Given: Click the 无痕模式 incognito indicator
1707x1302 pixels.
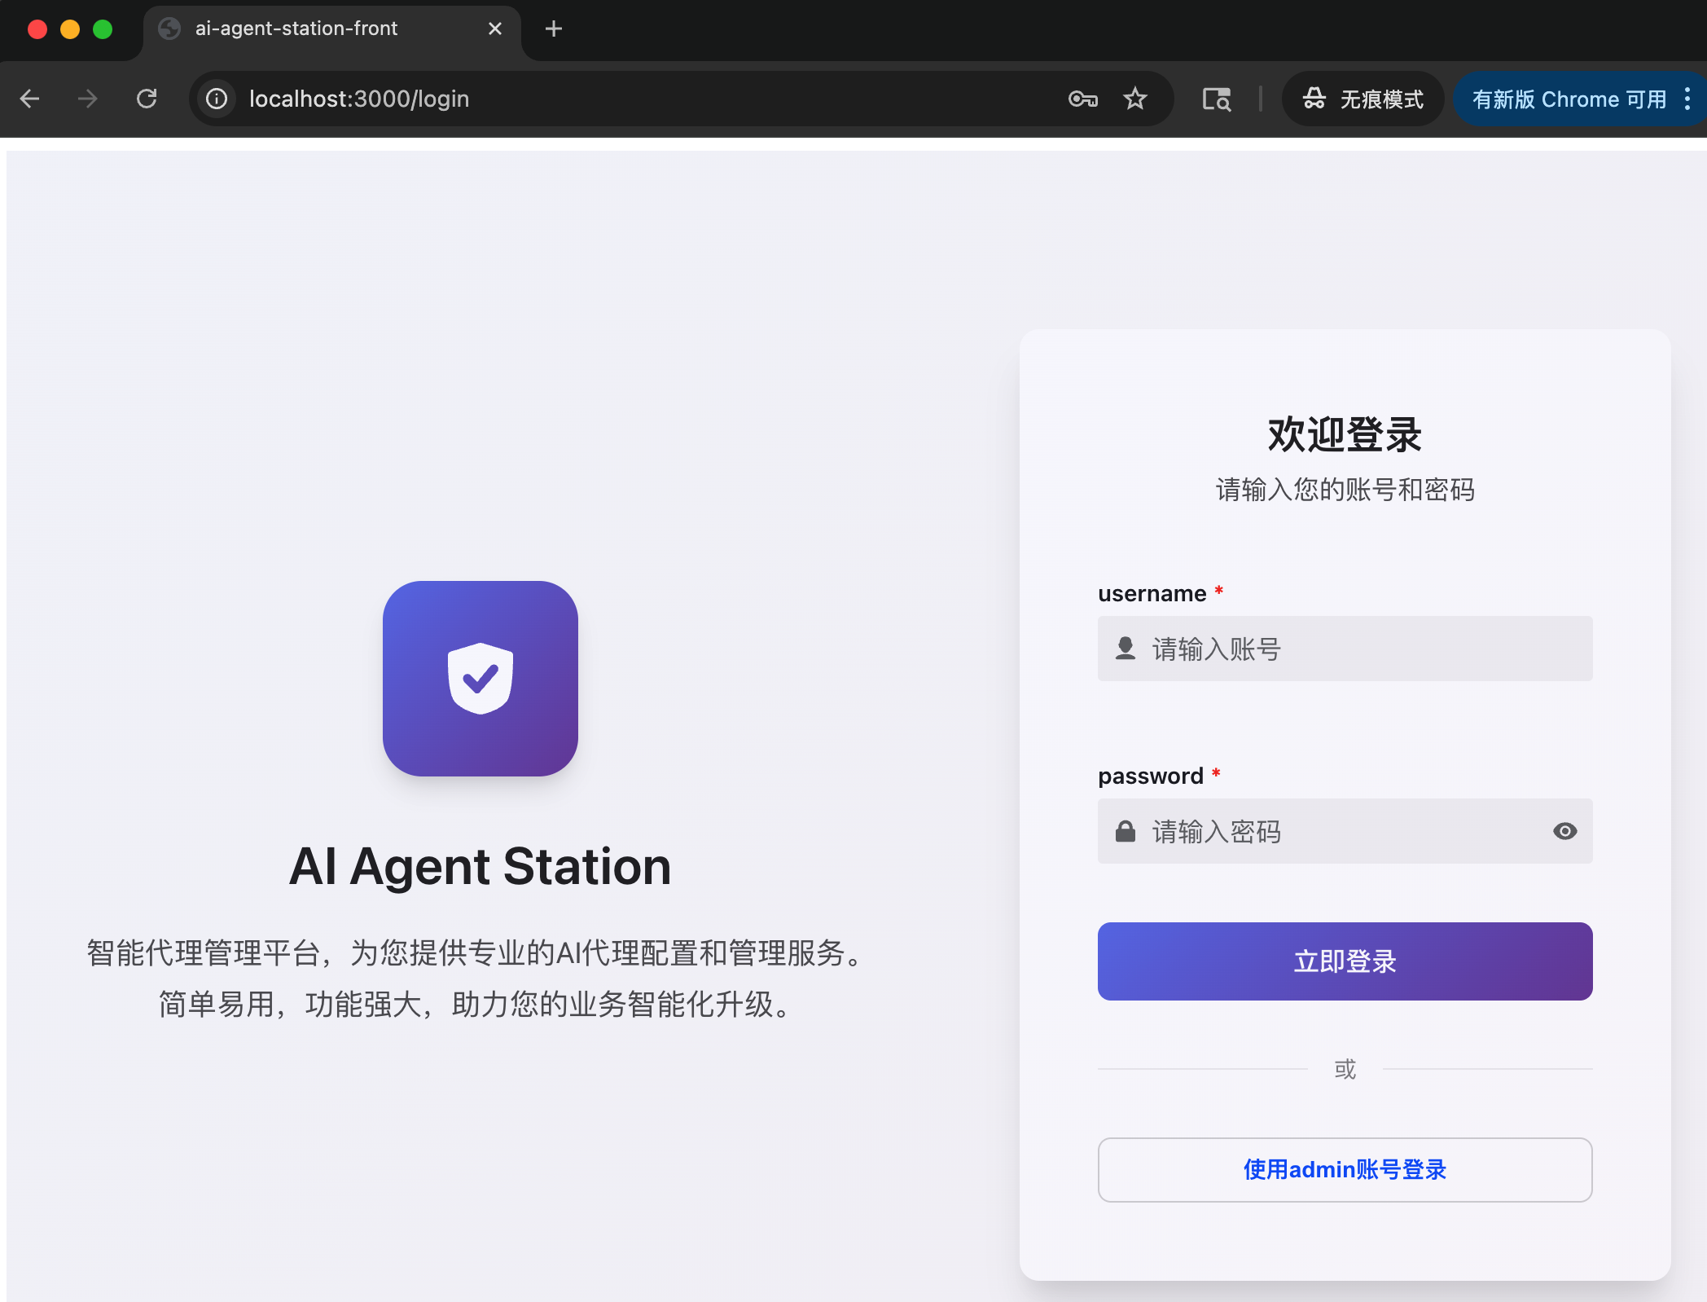Looking at the screenshot, I should [1363, 99].
